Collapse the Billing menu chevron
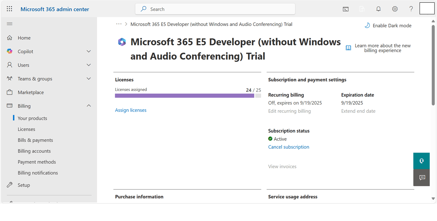This screenshot has width=437, height=221. click(89, 106)
